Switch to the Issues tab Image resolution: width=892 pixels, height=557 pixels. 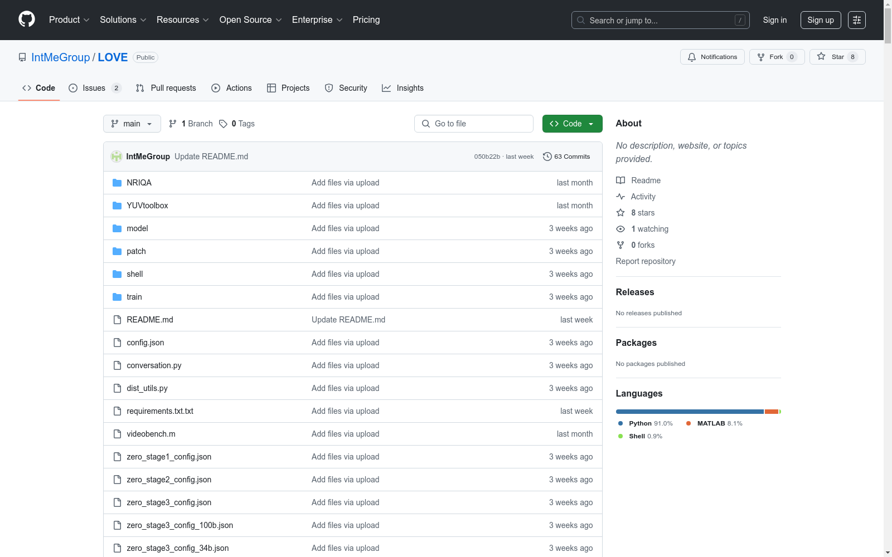95,88
